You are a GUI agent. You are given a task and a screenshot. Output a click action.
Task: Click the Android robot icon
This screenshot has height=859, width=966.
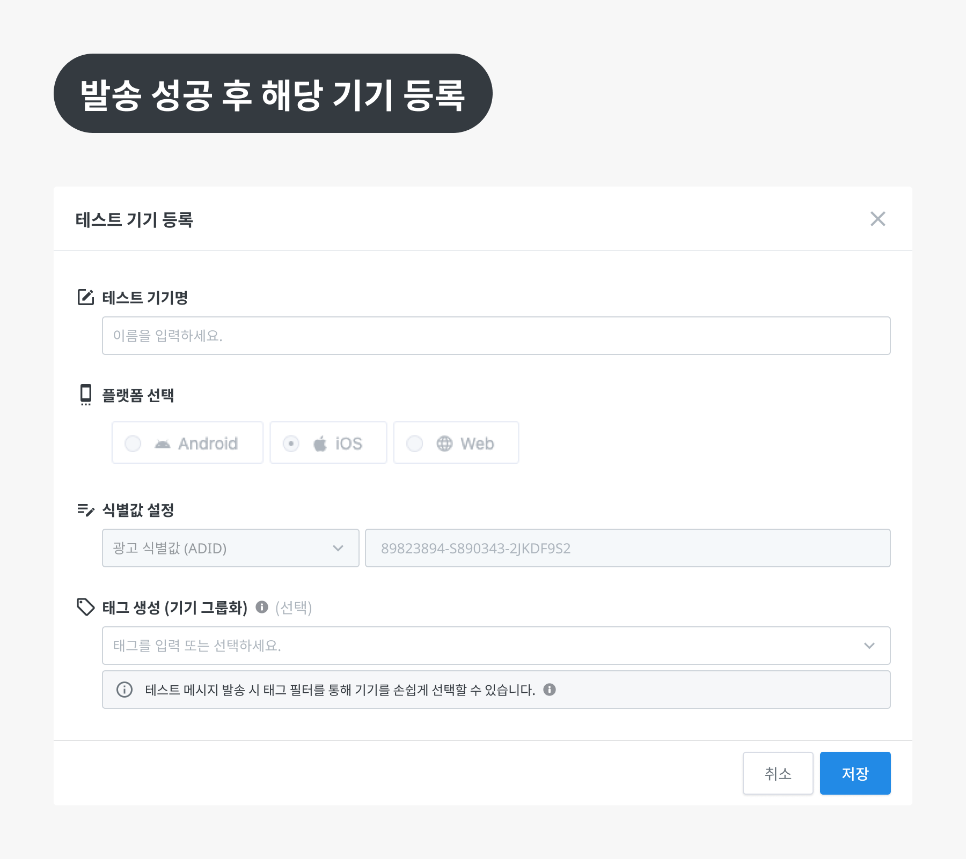tap(162, 443)
